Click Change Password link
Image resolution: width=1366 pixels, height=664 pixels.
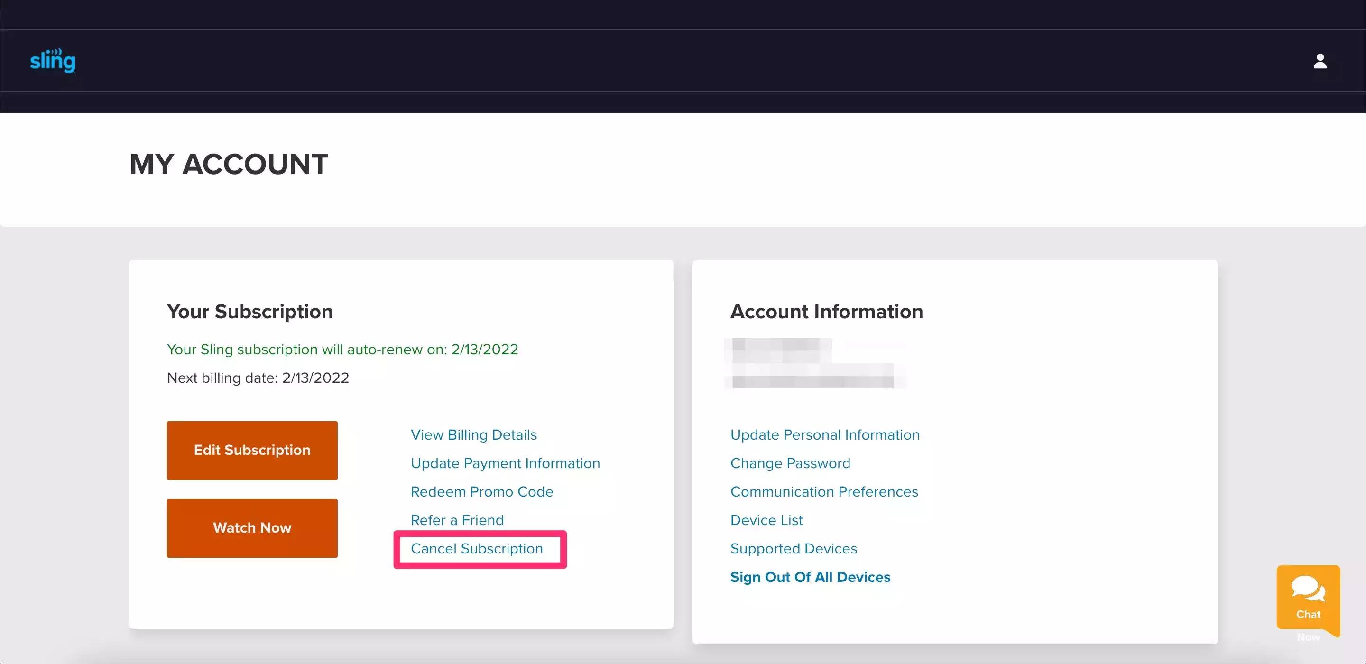pyautogui.click(x=790, y=463)
